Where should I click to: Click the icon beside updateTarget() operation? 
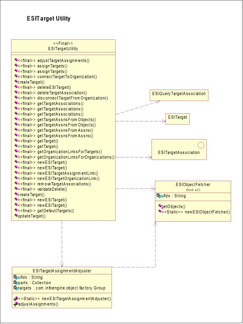[16, 215]
